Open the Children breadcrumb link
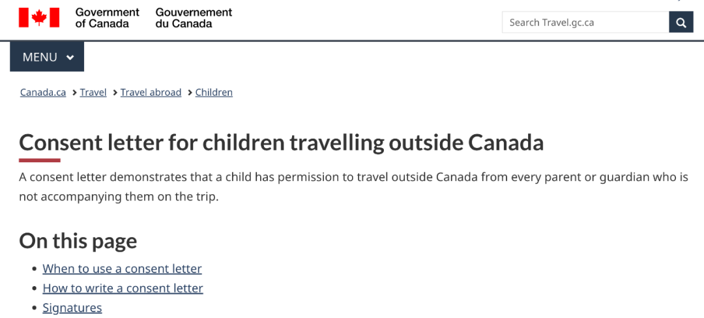Image resolution: width=704 pixels, height=318 pixels. click(x=214, y=93)
